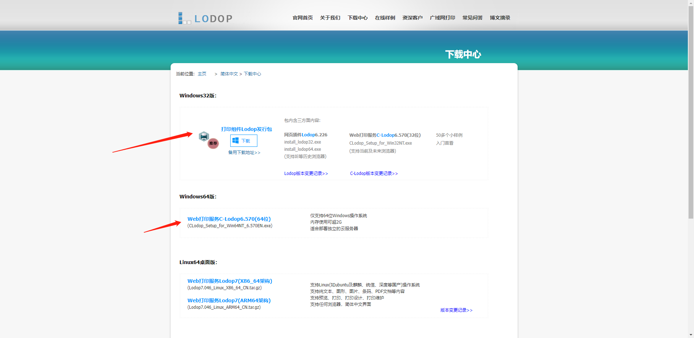Click 入门首看 text

[445, 143]
